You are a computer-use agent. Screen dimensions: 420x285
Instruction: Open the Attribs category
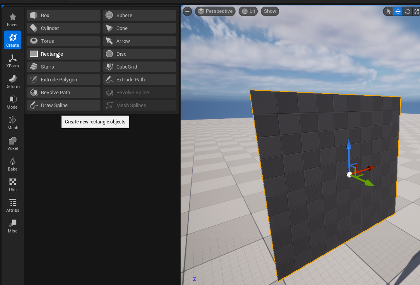point(12,205)
